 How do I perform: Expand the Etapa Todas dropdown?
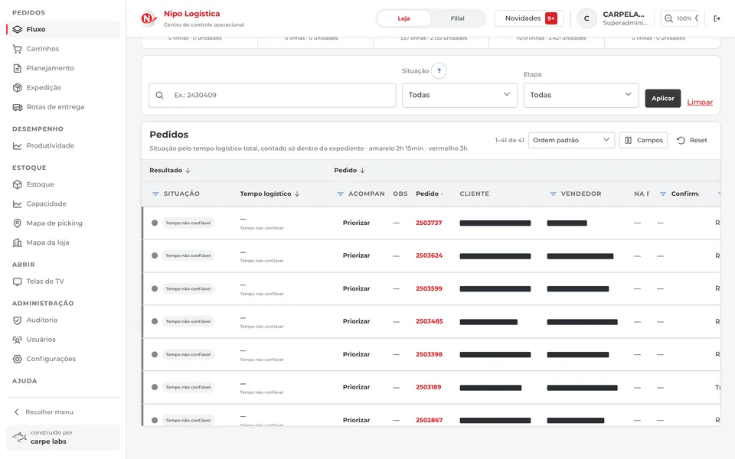point(581,95)
